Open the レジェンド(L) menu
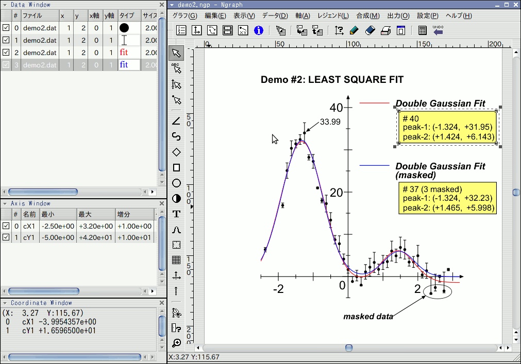The image size is (521, 364). coord(333,16)
